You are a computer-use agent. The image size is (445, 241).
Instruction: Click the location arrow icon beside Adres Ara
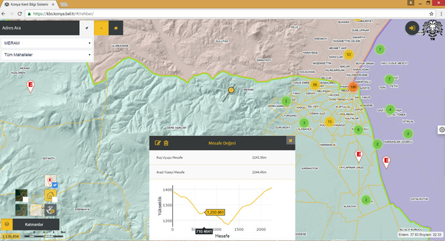pos(87,28)
